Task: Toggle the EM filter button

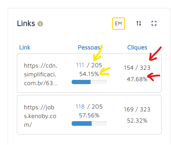Action: [x=118, y=23]
